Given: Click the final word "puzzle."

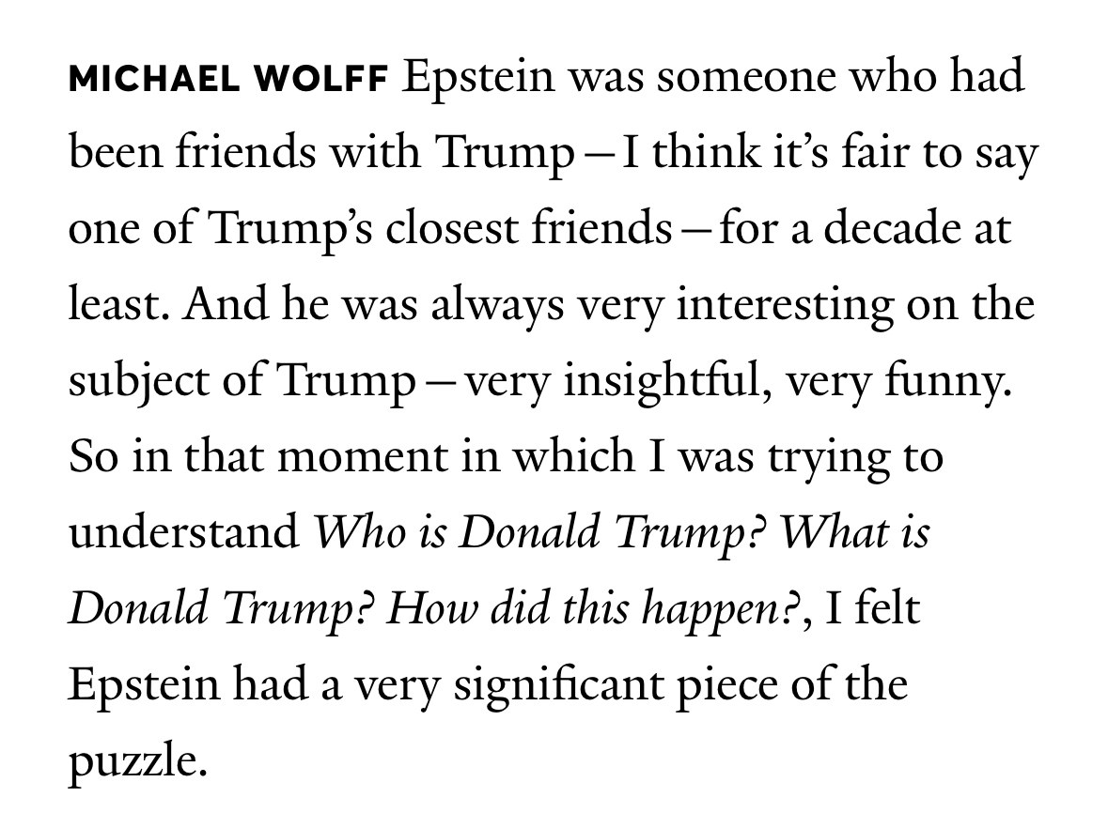Looking at the screenshot, I should point(136,762).
